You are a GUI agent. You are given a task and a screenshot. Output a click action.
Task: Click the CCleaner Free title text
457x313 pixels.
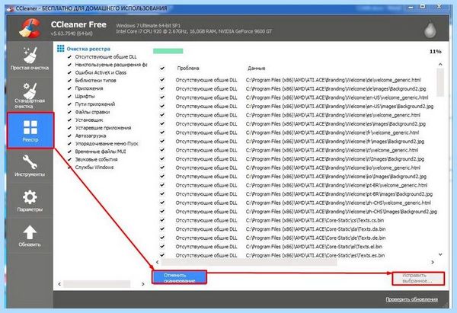pos(78,25)
